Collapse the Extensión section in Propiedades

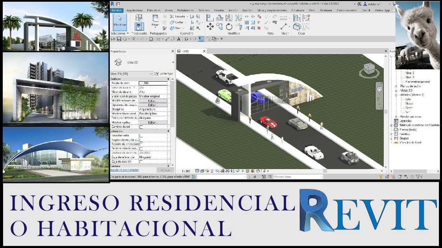(x=169, y=131)
